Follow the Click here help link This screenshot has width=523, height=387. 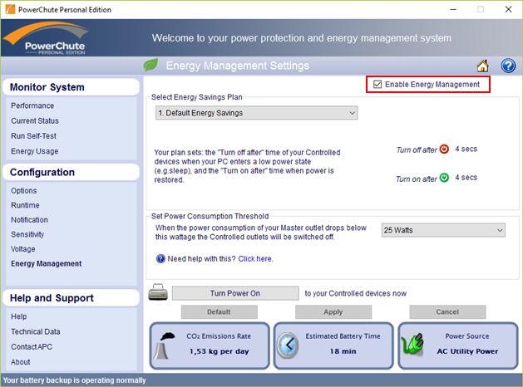pyautogui.click(x=255, y=259)
